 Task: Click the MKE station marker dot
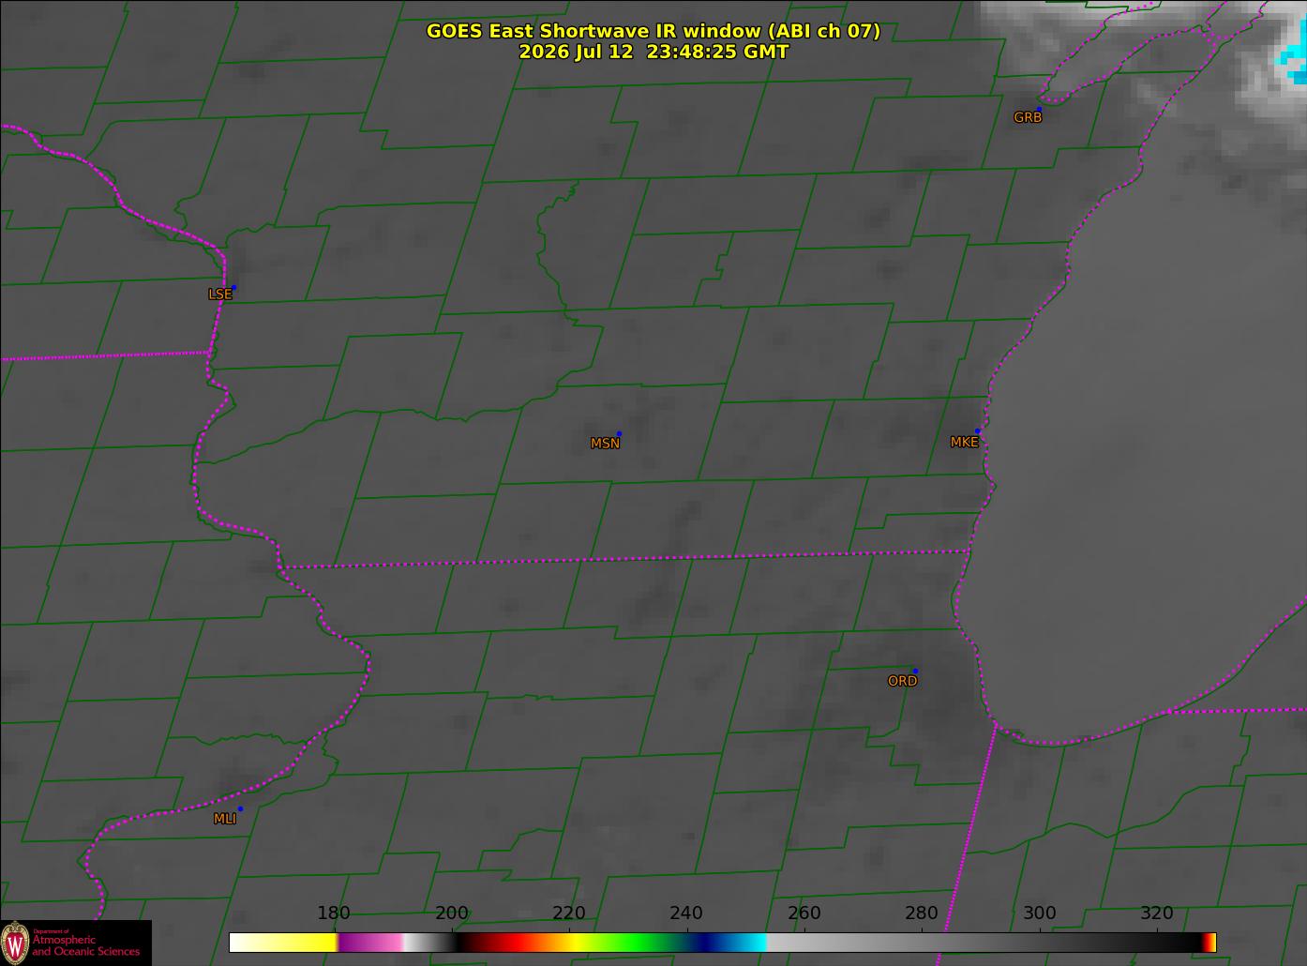point(977,431)
